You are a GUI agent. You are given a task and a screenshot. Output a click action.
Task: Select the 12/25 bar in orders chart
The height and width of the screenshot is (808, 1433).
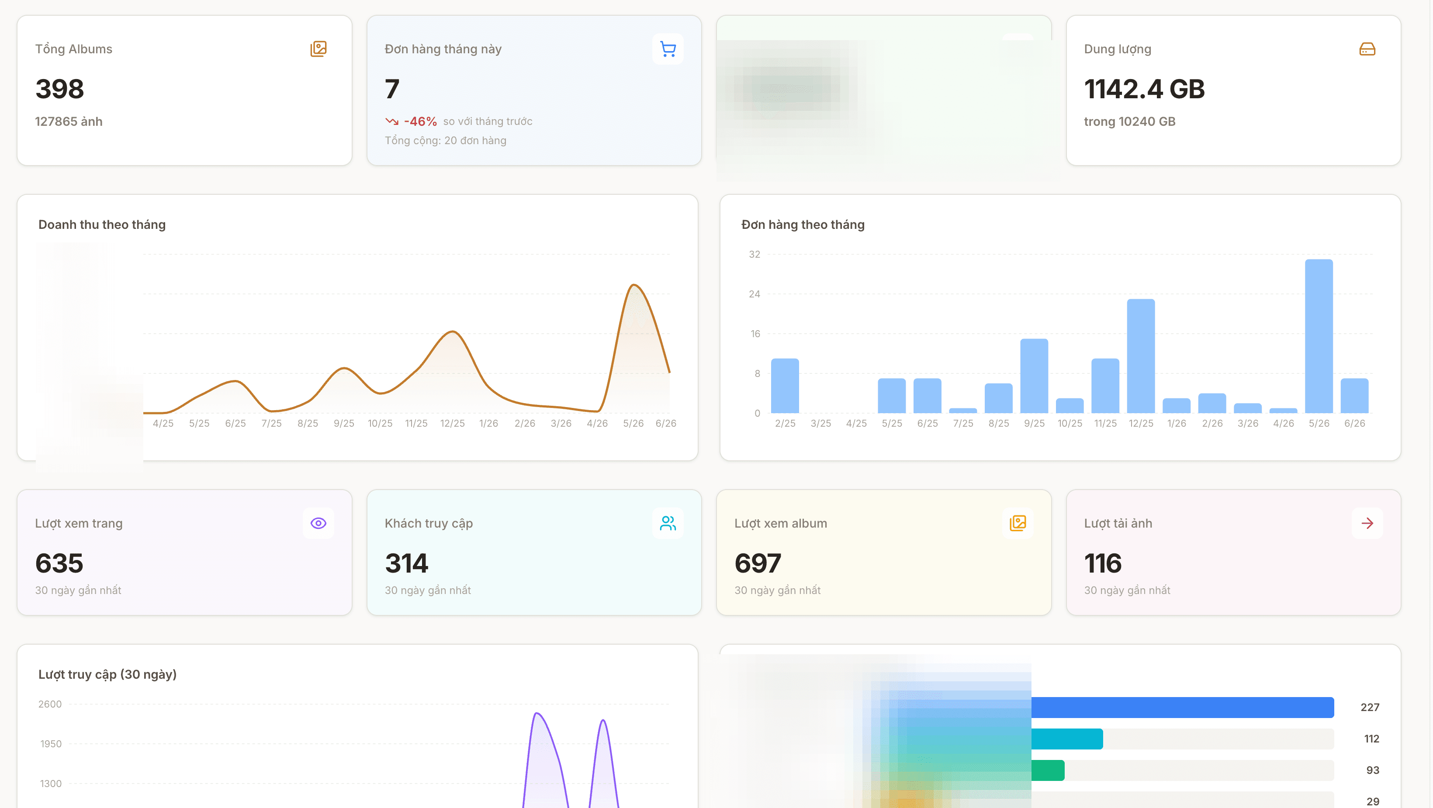pyautogui.click(x=1140, y=356)
